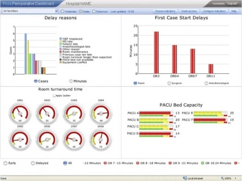This screenshot has width=242, height=181.
Task: Click the PACU E capacity bar
Action: (210, 114)
